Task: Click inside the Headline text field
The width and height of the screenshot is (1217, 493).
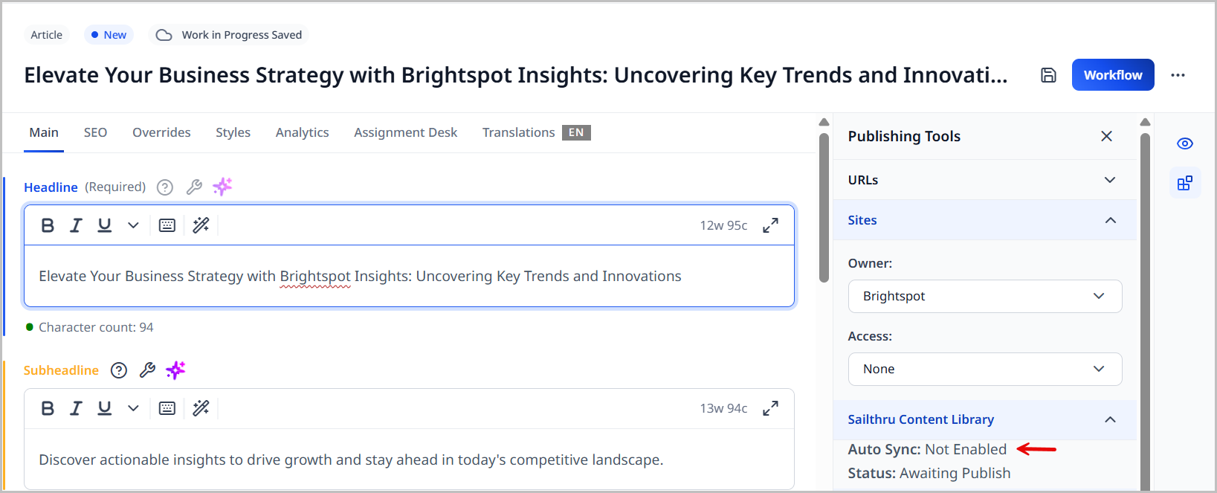Action: (409, 277)
